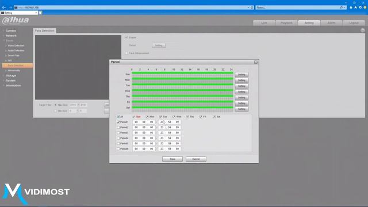Uncheck the Sun day checkbox

coord(133,117)
